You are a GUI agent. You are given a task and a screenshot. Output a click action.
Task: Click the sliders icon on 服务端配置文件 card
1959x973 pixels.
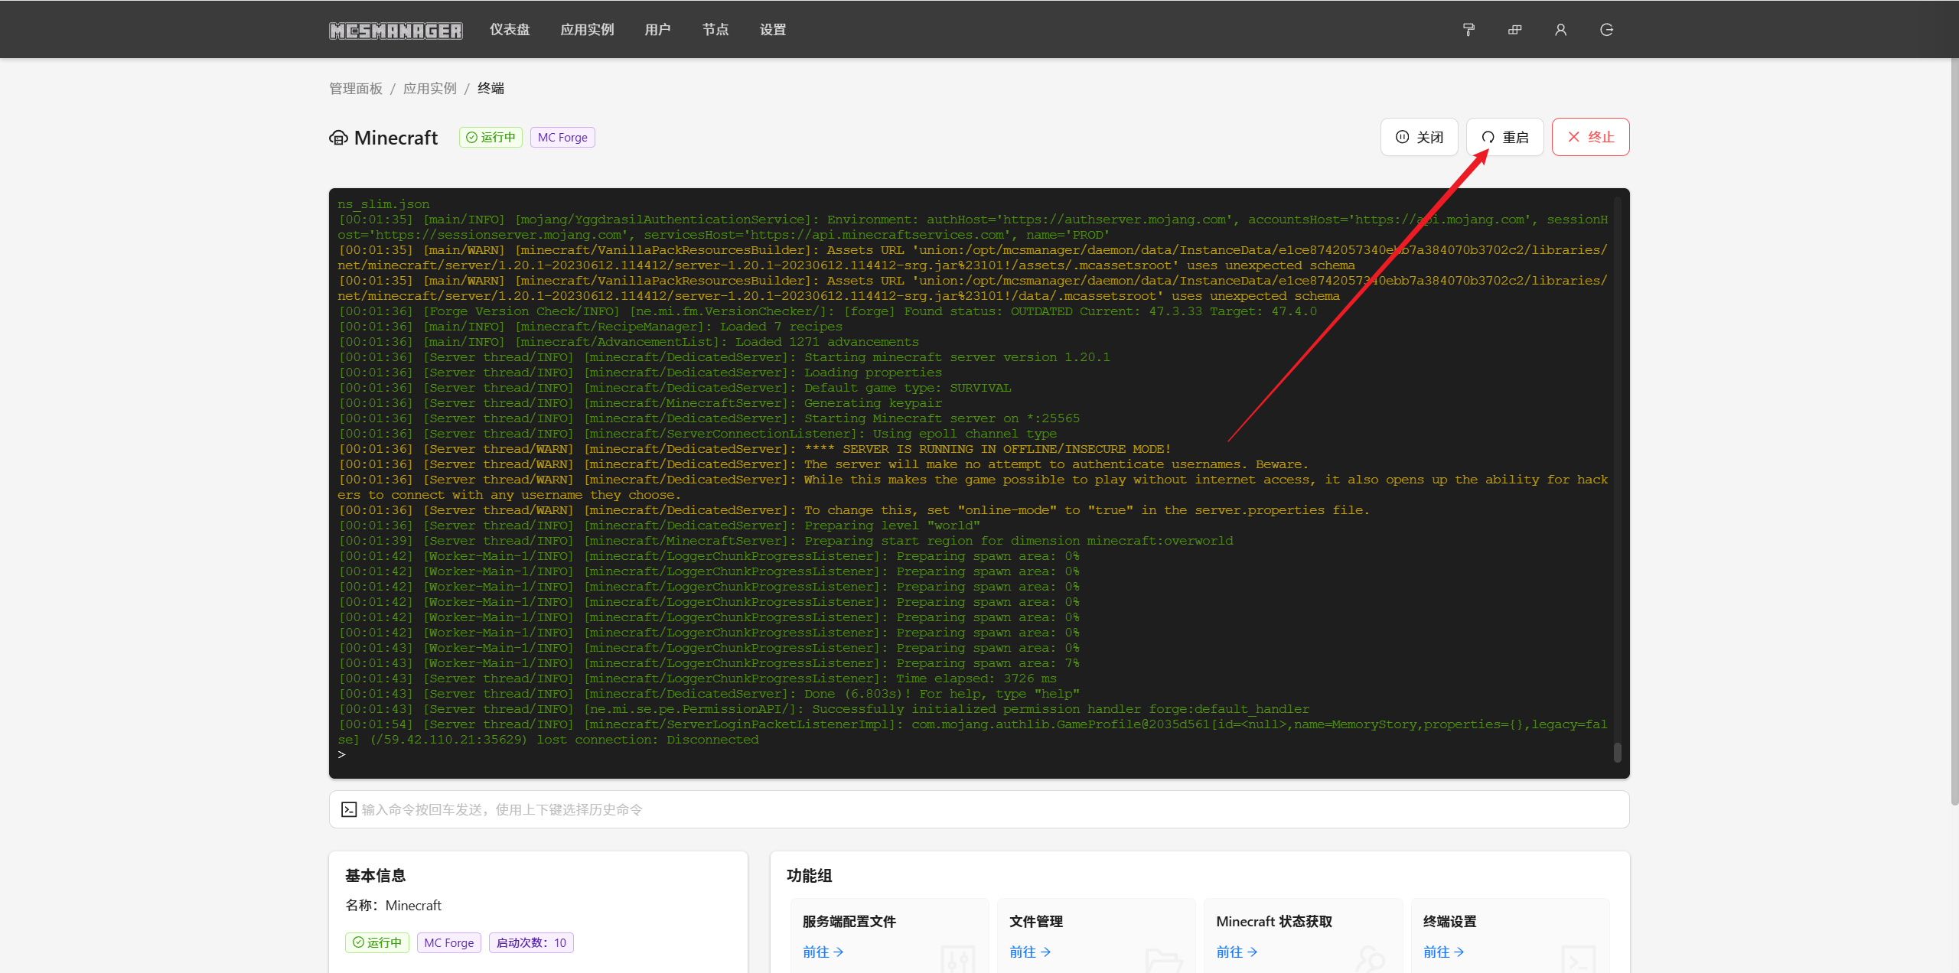[x=957, y=959]
